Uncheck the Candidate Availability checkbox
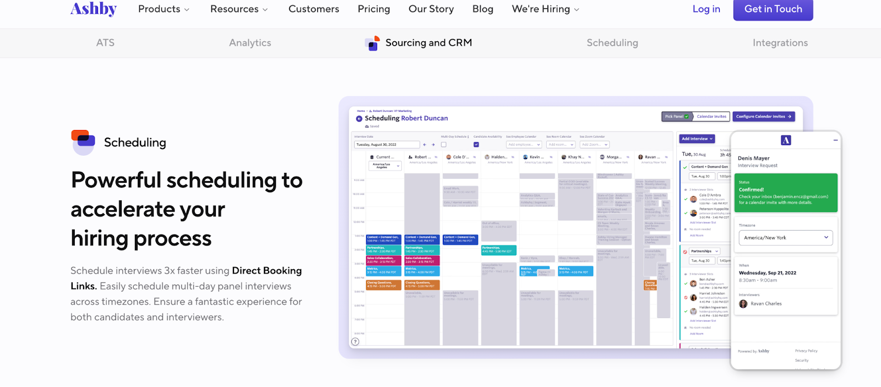Viewport: 881px width, 387px height. (476, 145)
